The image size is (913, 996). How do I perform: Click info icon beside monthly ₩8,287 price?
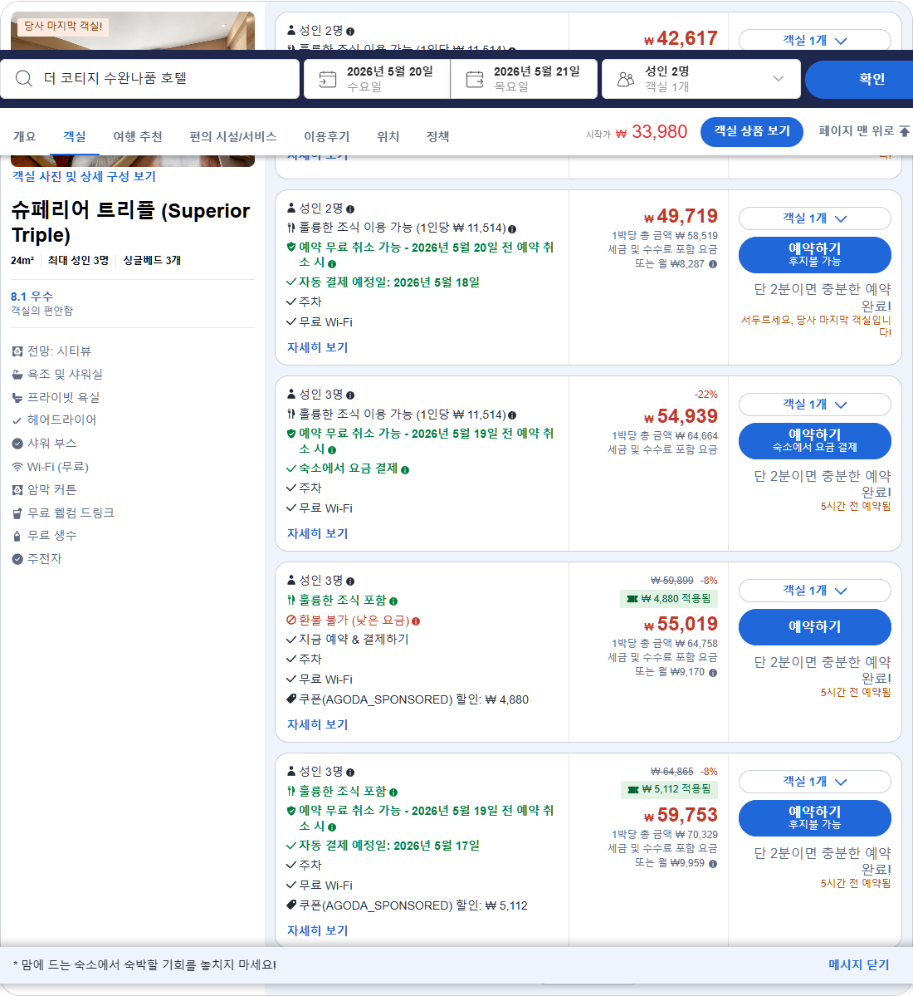tap(713, 264)
